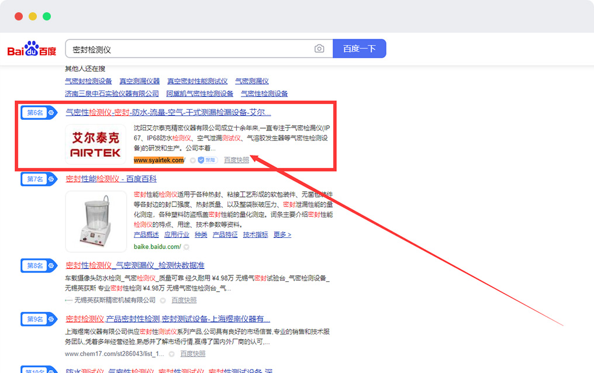Open 百度快照 for the syairtek result
This screenshot has height=373, width=594.
point(236,160)
